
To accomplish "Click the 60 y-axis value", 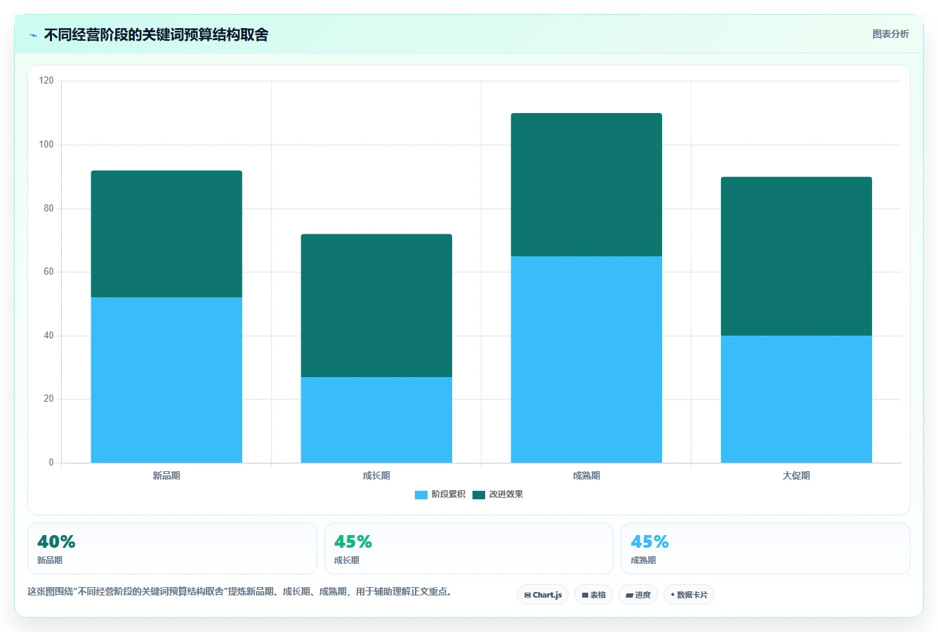I will [x=48, y=272].
